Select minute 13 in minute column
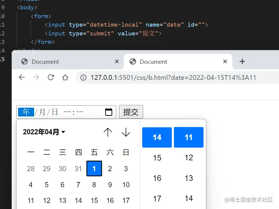Screen dimensions: 279x209 pos(189,178)
